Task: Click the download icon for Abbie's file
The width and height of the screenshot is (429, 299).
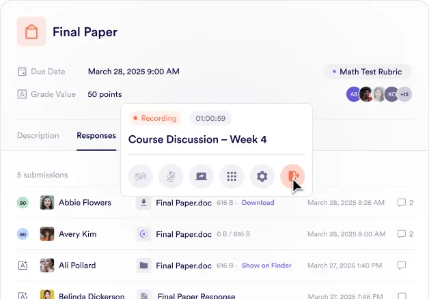Action: pos(143,203)
